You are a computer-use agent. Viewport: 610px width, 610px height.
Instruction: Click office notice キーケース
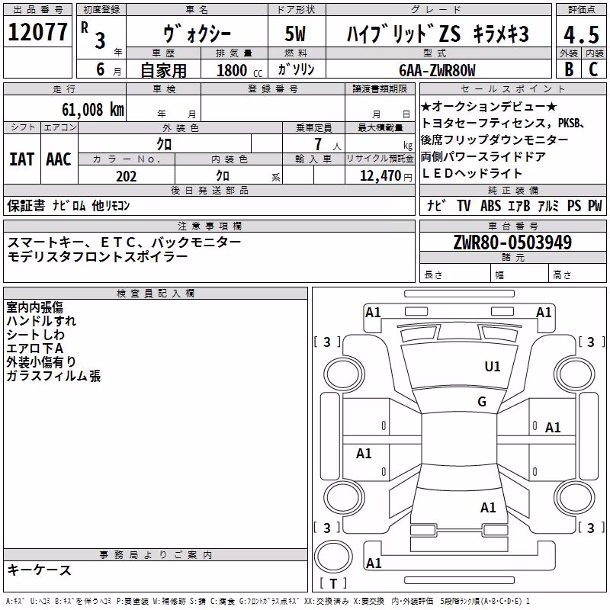coord(40,570)
